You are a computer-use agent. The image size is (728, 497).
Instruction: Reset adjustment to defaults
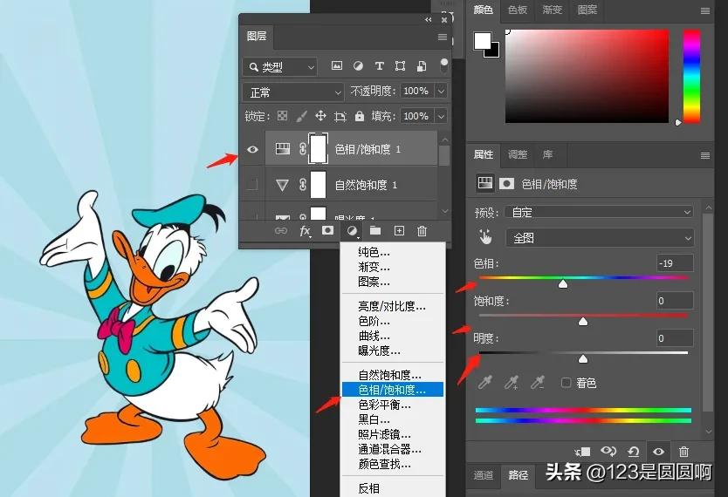coord(633,451)
